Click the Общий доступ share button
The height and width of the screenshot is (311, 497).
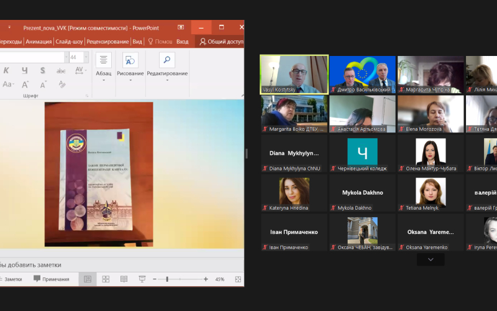pyautogui.click(x=221, y=42)
